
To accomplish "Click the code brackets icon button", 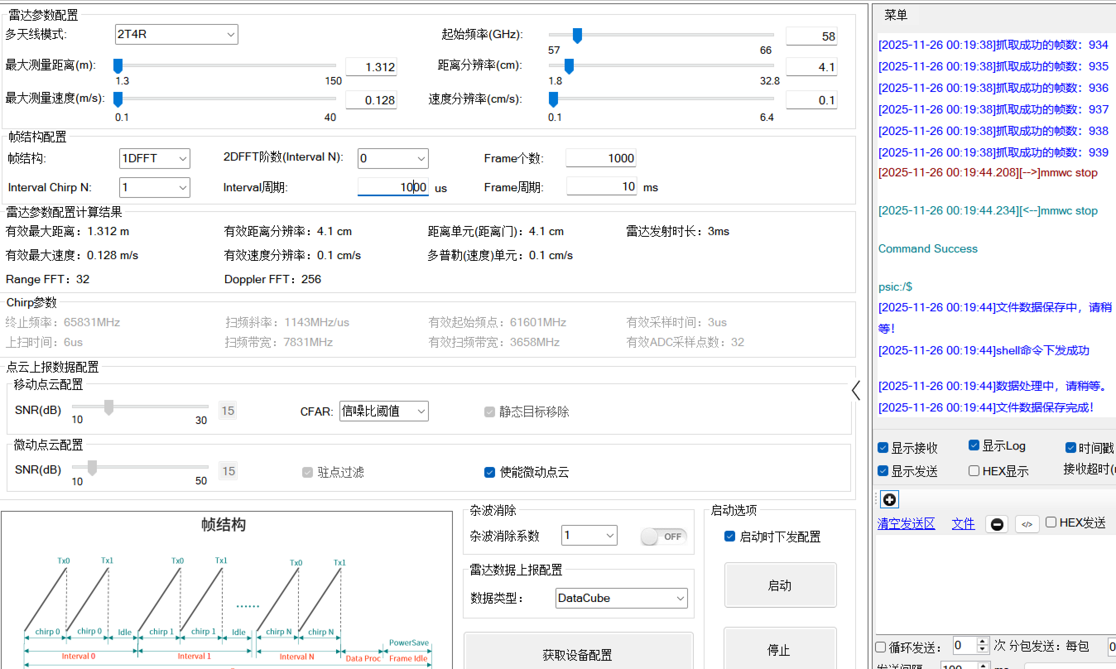I will coord(1027,524).
